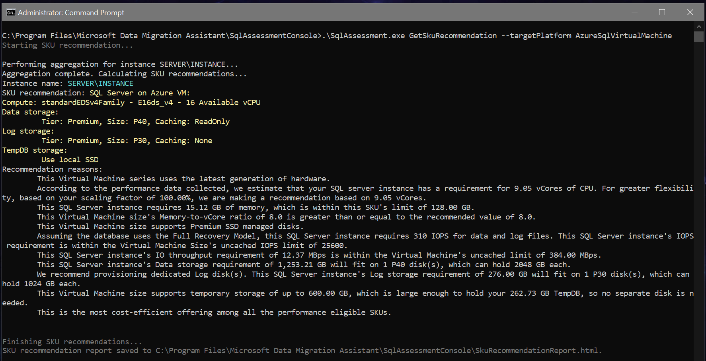Click the 'Data storage:' heading
Image resolution: width=706 pixels, height=361 pixels.
[x=30, y=112]
